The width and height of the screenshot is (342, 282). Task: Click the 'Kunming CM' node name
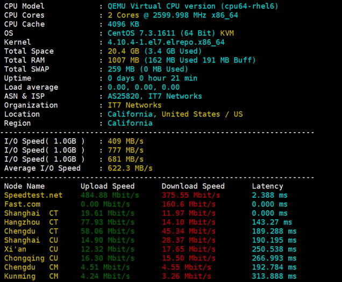coord(31,276)
